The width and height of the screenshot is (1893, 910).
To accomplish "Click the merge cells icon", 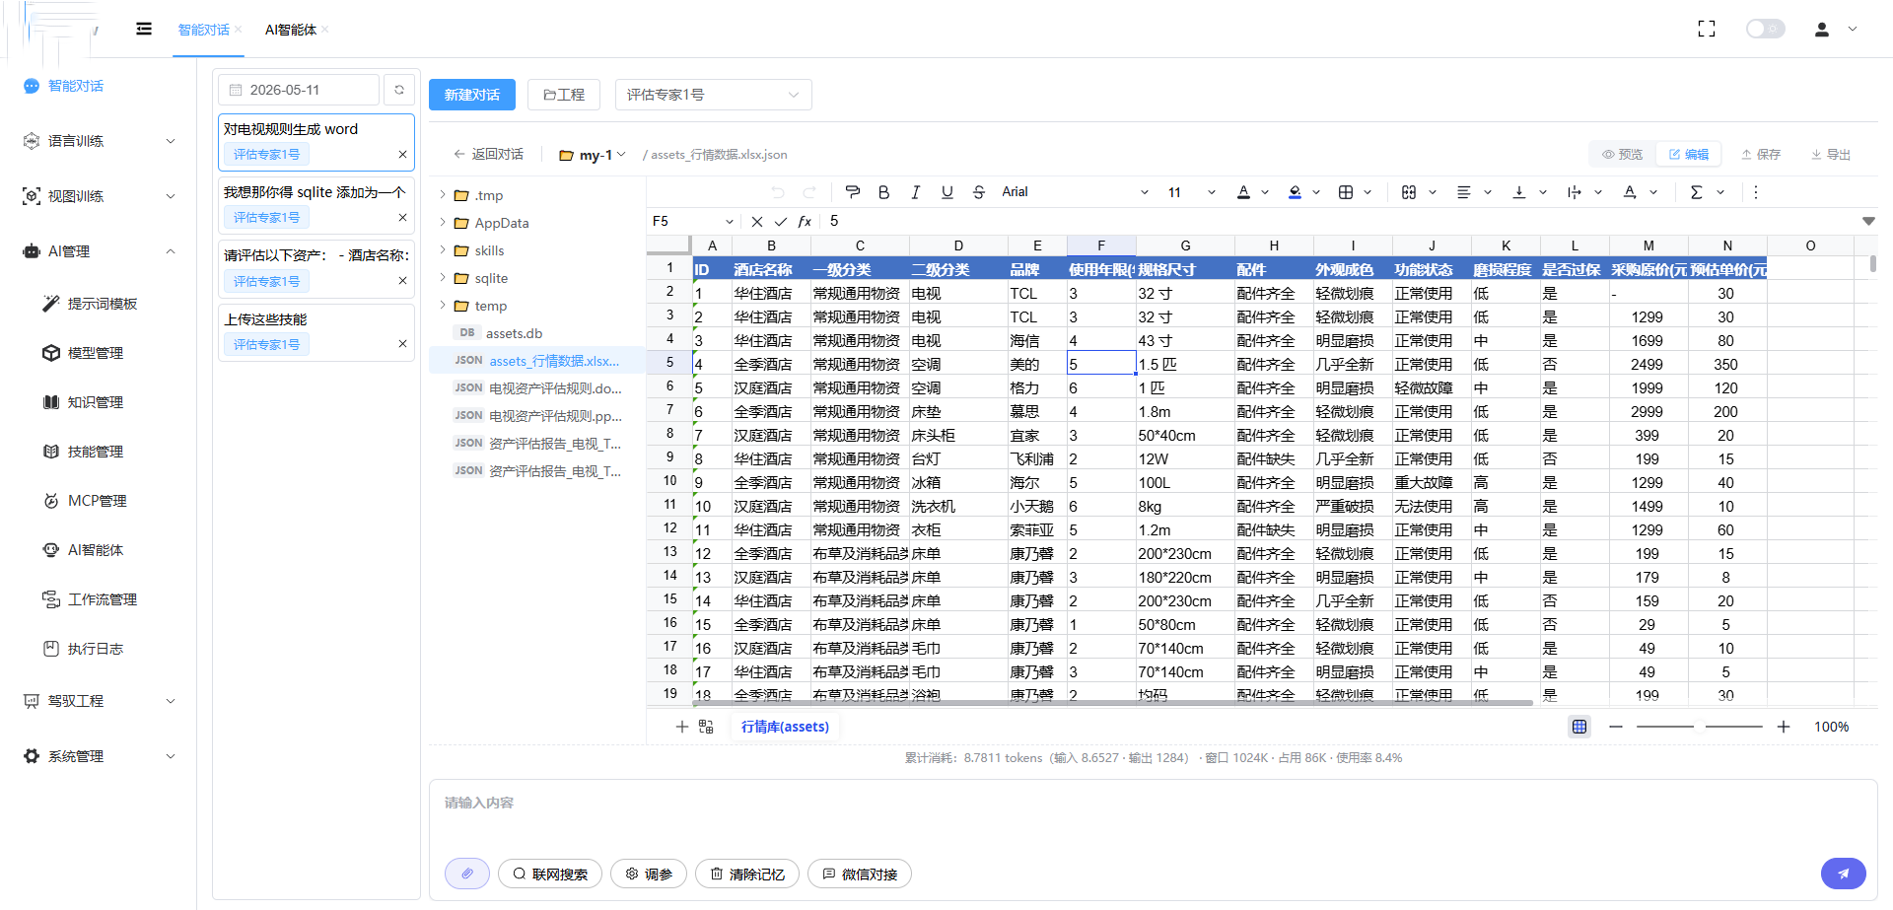I will pos(1409,192).
